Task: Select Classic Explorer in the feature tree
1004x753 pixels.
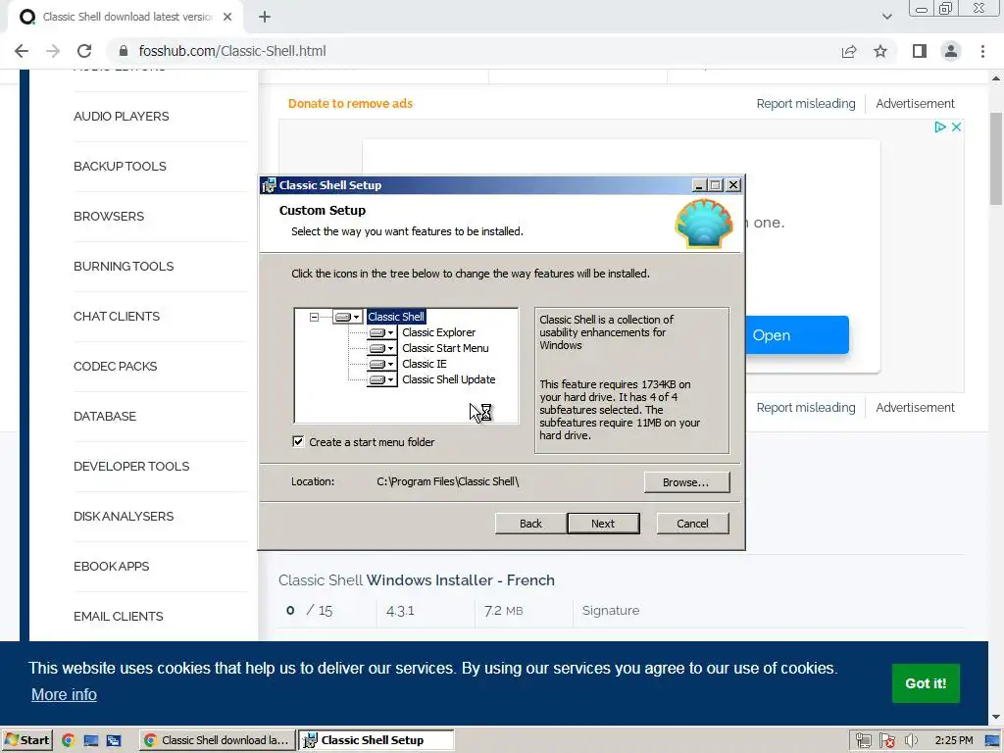Action: coord(438,332)
